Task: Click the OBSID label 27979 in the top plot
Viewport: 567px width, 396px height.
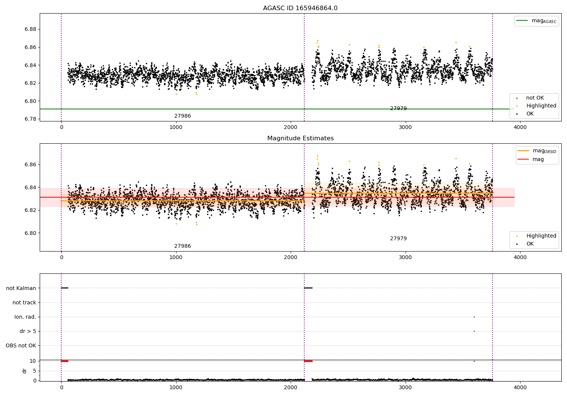Action: [x=398, y=109]
